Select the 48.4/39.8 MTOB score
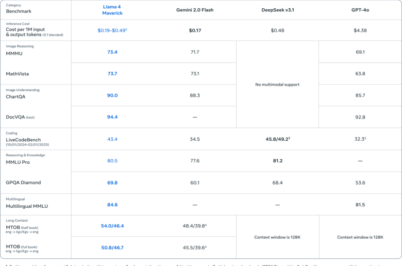 (x=195, y=226)
